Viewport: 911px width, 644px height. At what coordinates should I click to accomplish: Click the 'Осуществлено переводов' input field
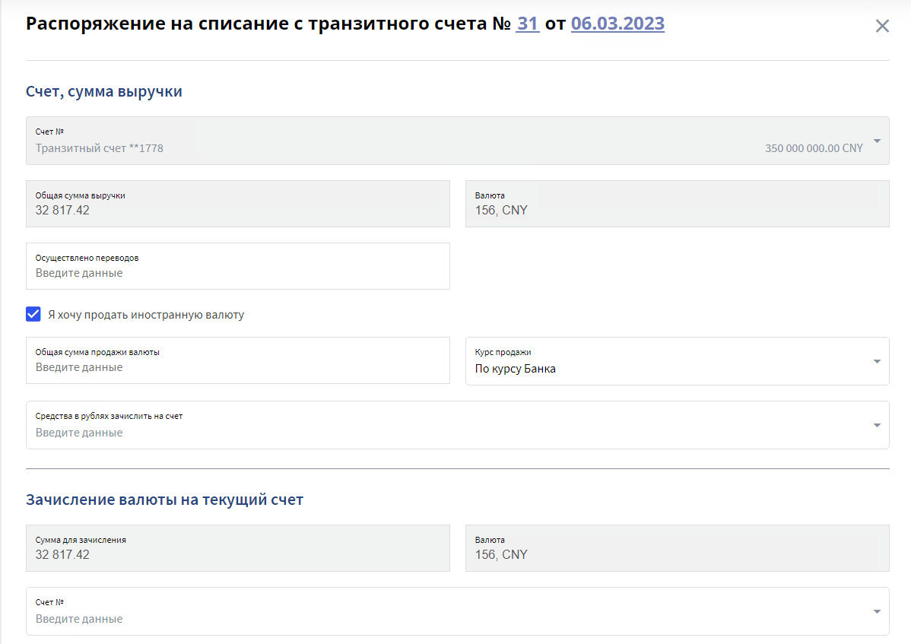[x=237, y=266]
